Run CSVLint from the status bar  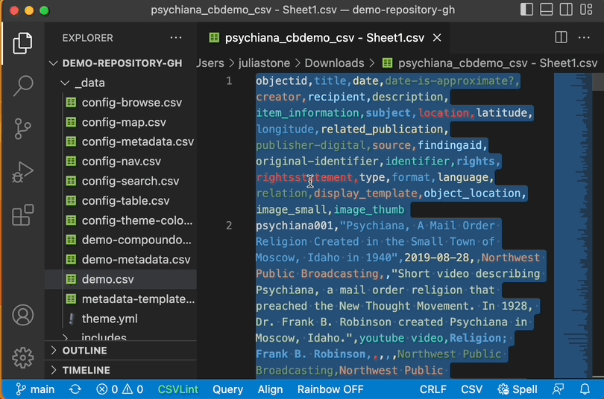(x=178, y=389)
